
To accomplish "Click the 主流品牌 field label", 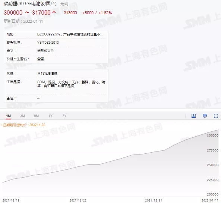I will tap(15, 82).
